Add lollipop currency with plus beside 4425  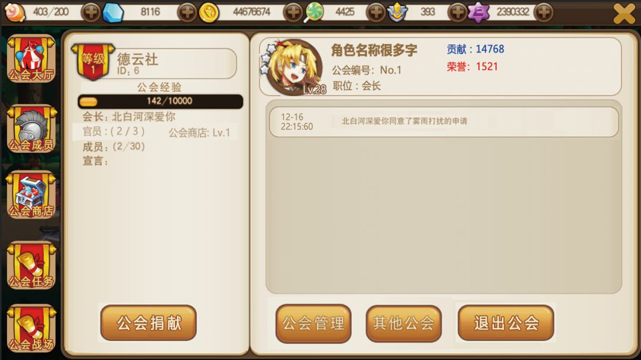click(x=376, y=12)
